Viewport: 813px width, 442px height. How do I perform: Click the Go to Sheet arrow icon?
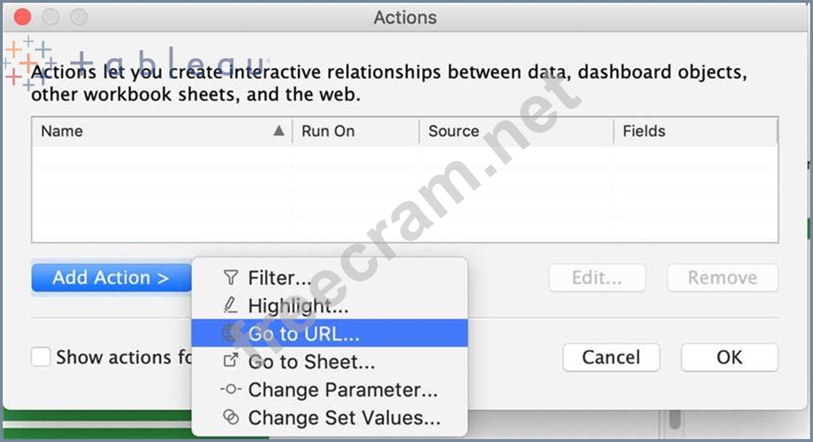[230, 361]
